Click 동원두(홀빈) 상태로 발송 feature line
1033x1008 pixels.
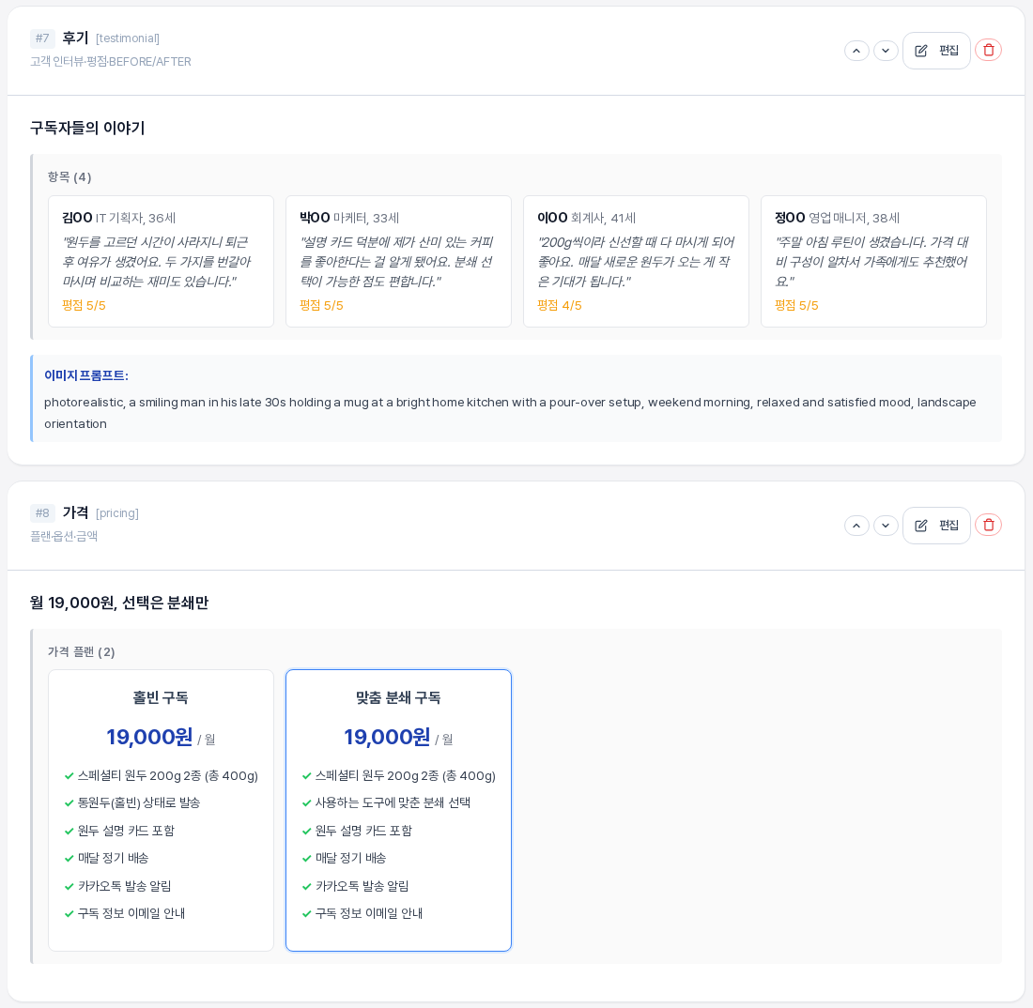[x=139, y=802]
